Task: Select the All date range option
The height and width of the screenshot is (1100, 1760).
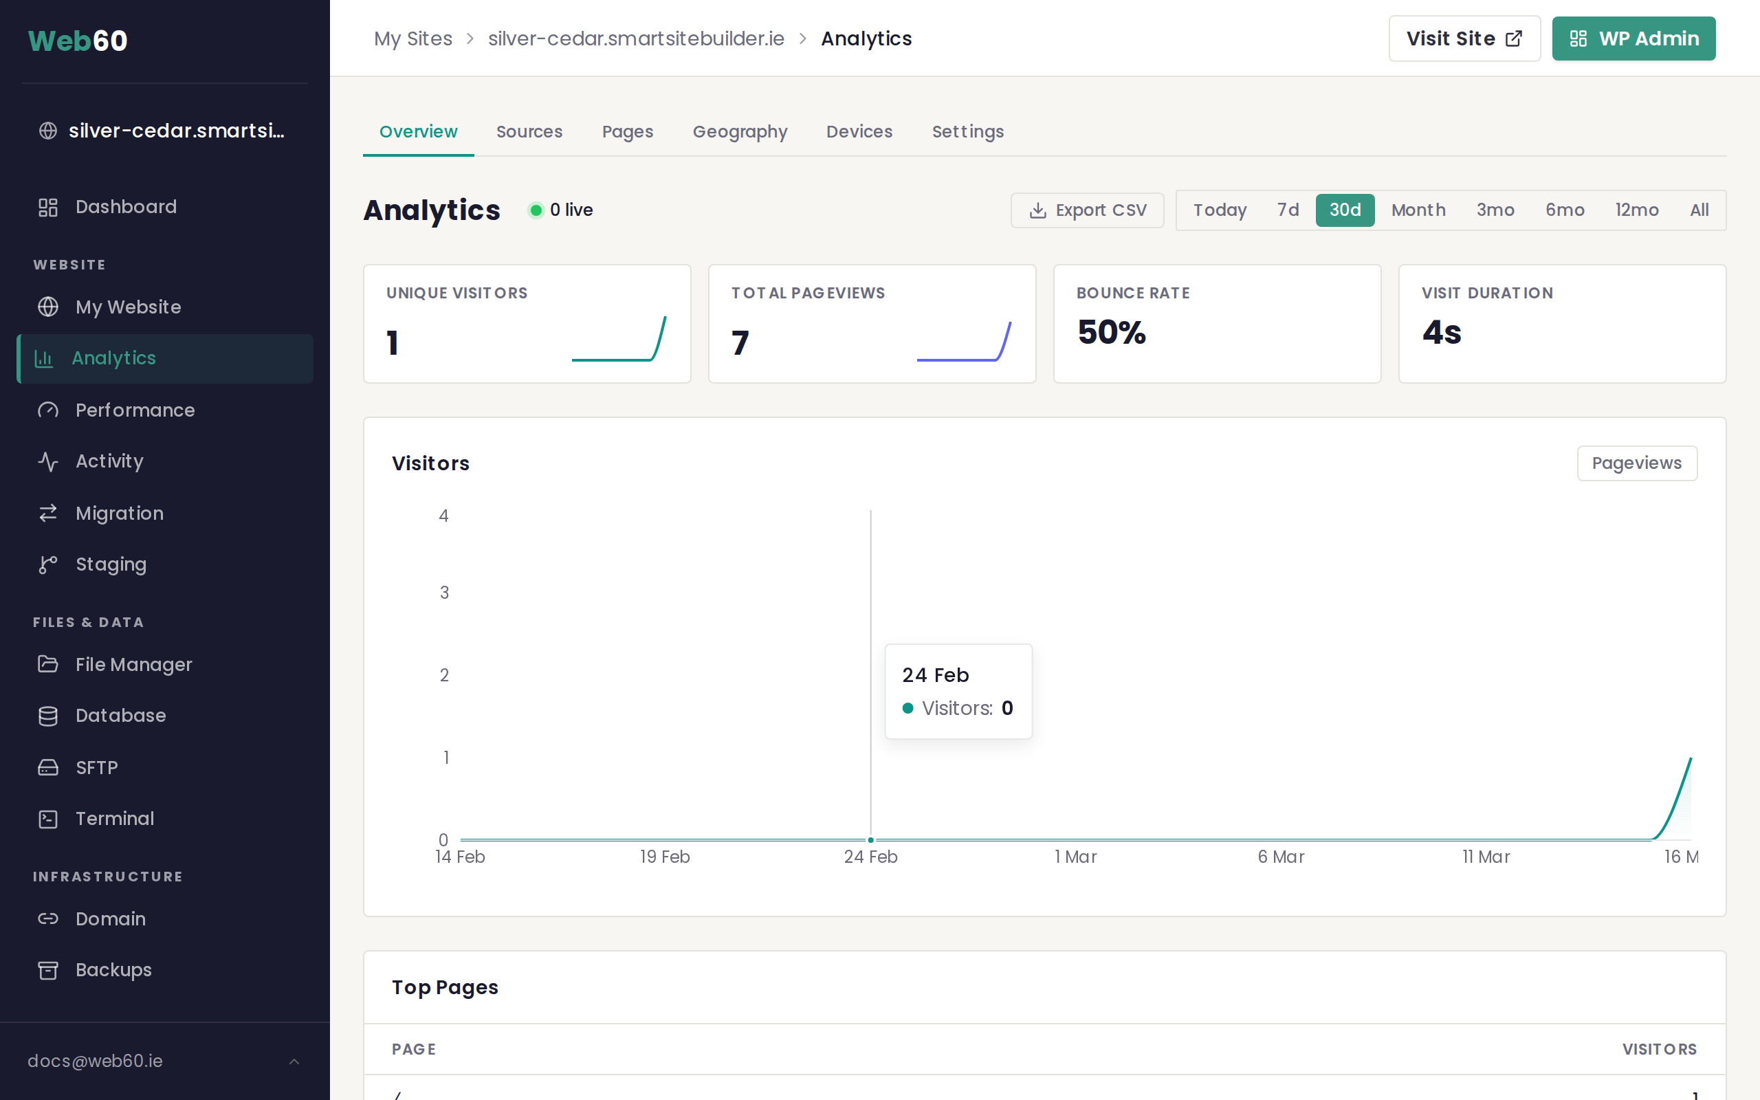Action: click(1699, 210)
